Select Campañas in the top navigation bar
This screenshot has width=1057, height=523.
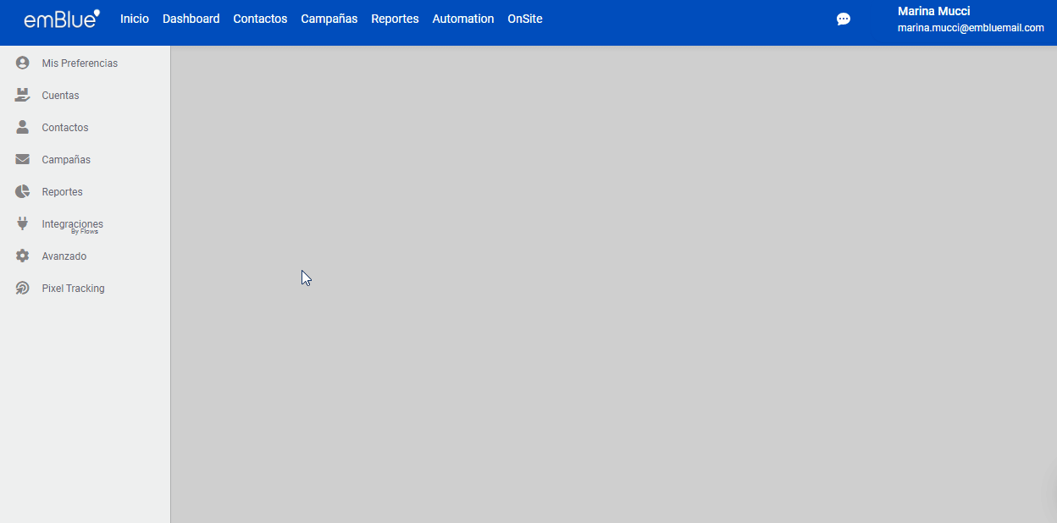pos(329,19)
